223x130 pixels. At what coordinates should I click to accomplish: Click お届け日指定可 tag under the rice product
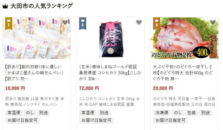96,120
